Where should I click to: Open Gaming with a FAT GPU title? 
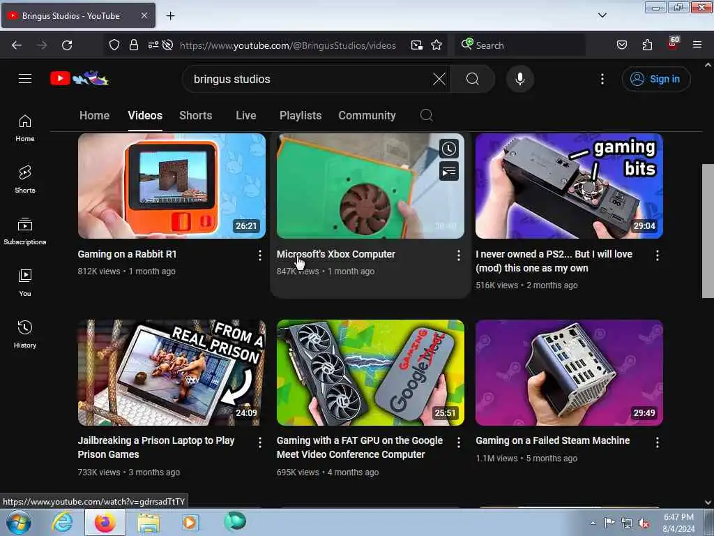click(x=360, y=447)
